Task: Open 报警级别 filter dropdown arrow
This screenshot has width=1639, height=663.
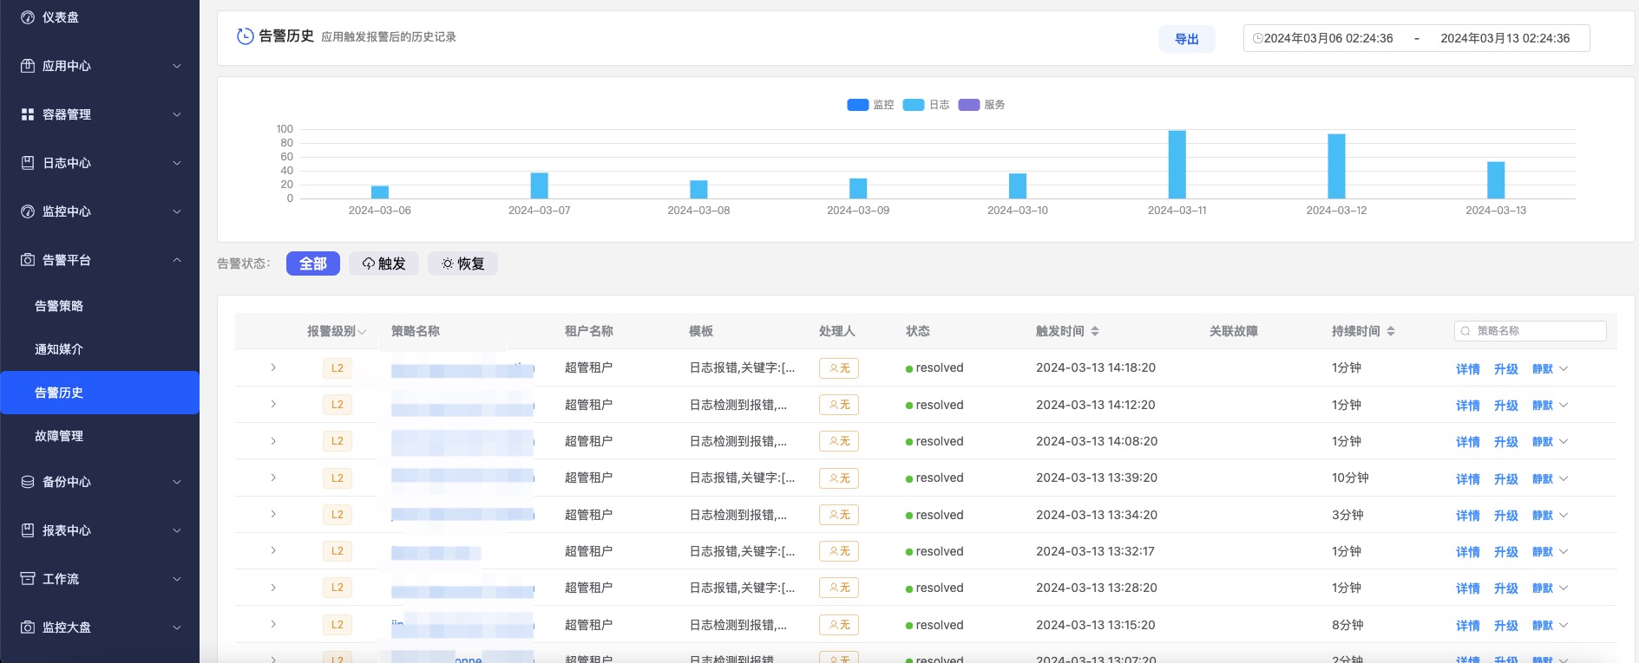Action: click(362, 332)
